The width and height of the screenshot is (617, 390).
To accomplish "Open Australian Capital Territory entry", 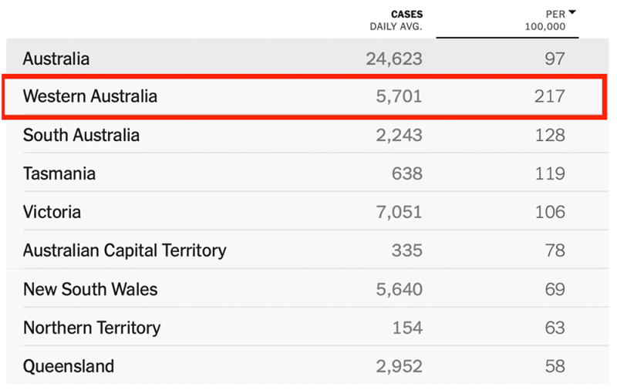I will [x=307, y=250].
